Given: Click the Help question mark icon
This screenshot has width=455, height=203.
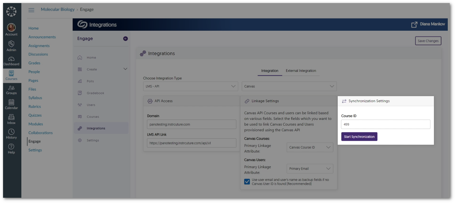Looking at the screenshot, I should point(11,147).
